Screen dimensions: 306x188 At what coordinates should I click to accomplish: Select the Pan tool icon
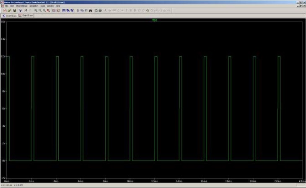tap(40, 10)
